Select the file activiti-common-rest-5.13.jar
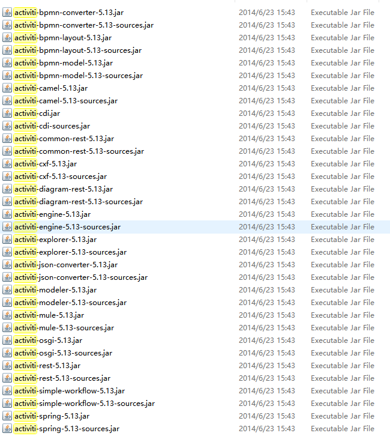390x442 pixels. coord(64,138)
